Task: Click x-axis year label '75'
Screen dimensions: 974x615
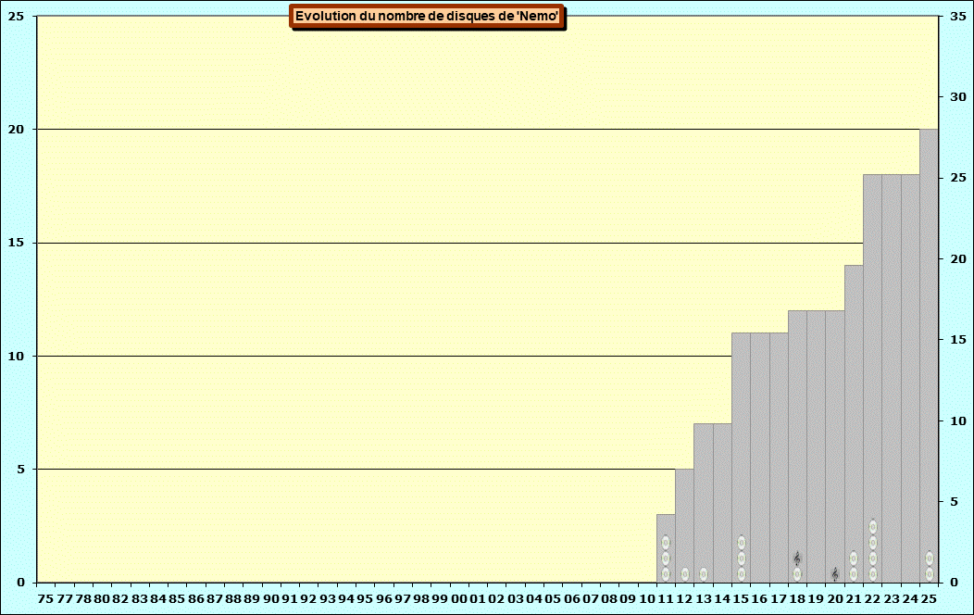Action: (45, 599)
